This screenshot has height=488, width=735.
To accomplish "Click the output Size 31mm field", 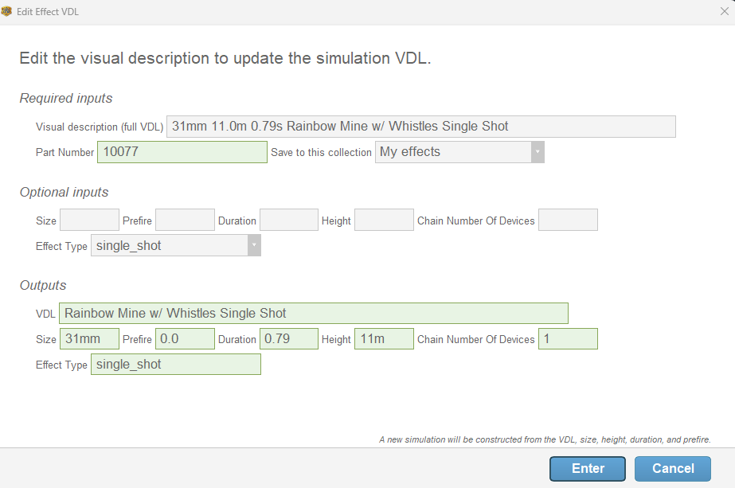I will (89, 339).
